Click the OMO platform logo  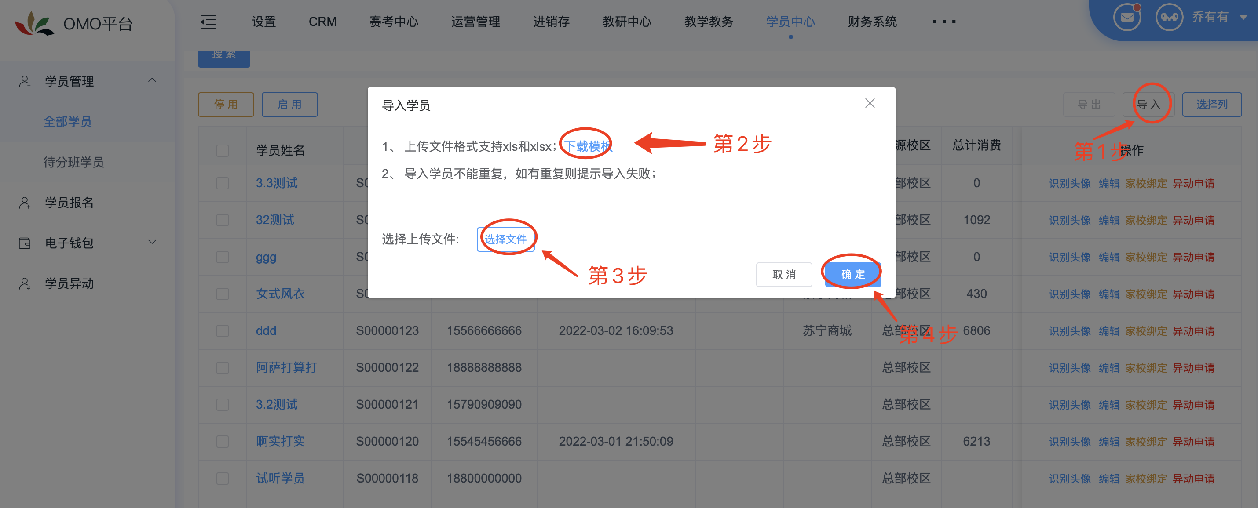[34, 23]
